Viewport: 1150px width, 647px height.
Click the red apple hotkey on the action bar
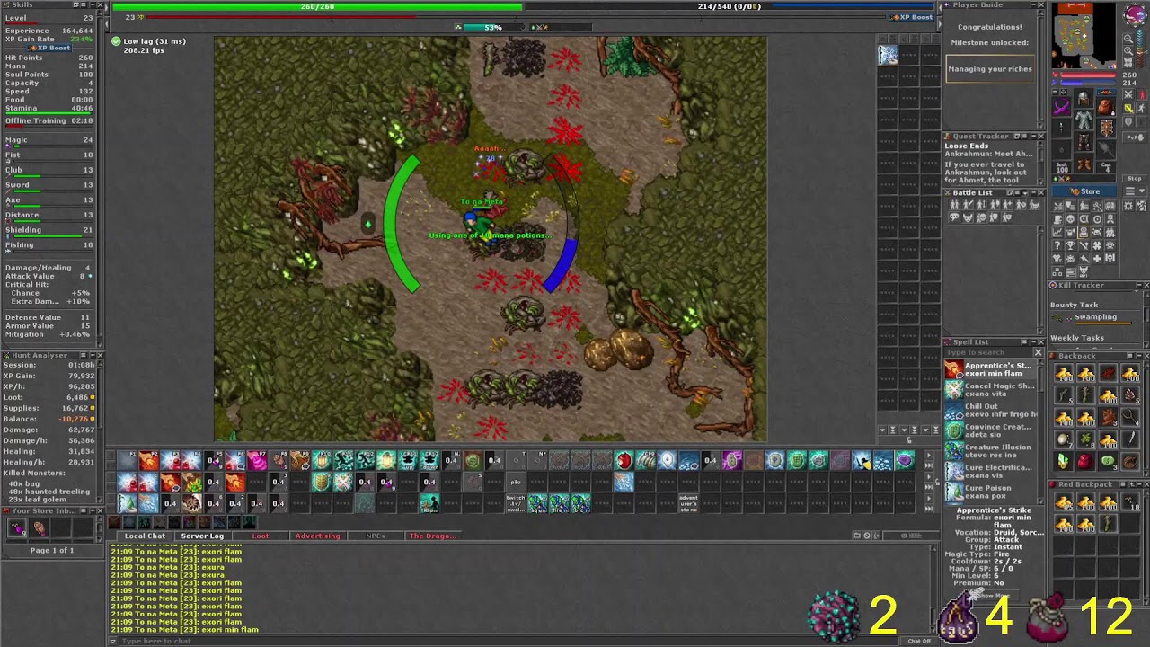[624, 461]
